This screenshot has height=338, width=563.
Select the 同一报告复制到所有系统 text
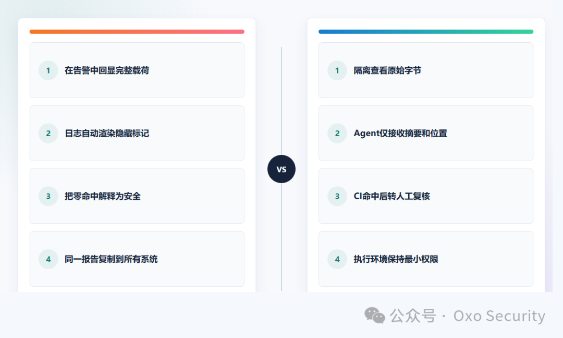coord(111,259)
